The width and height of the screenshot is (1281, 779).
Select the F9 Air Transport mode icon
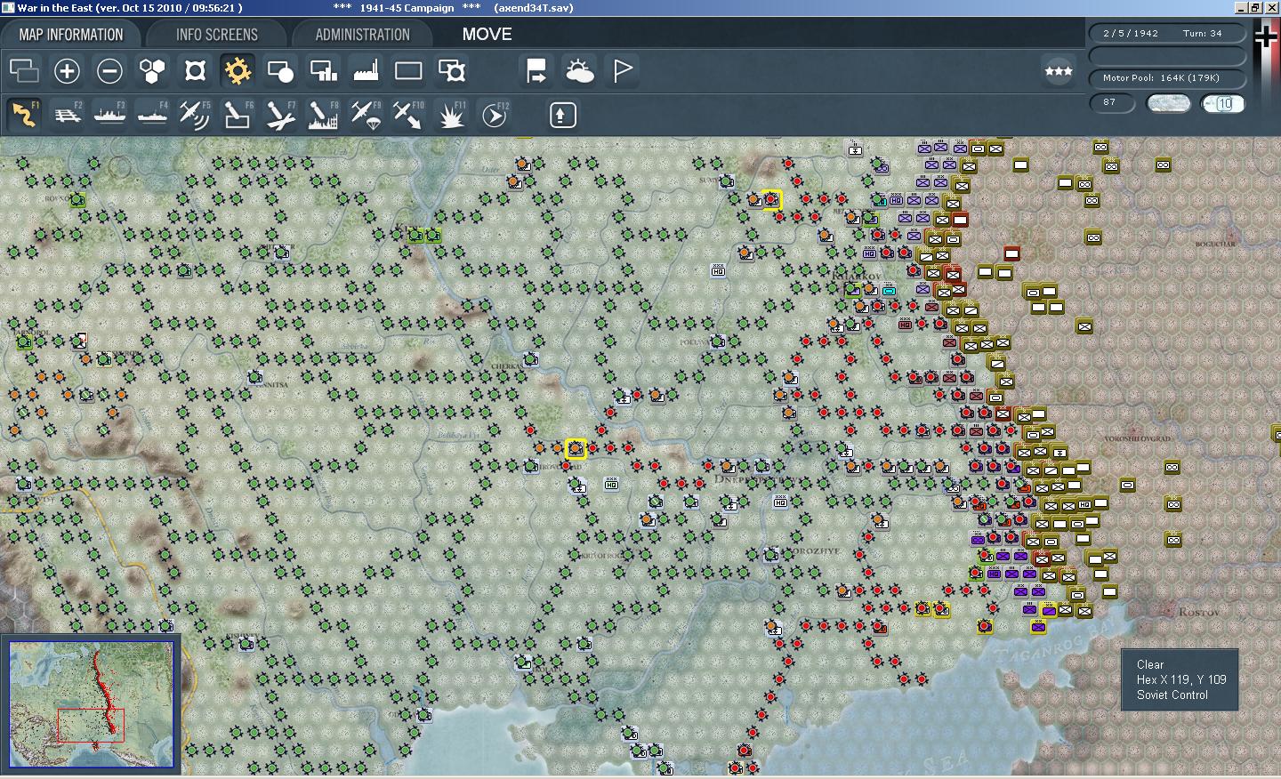tap(366, 115)
